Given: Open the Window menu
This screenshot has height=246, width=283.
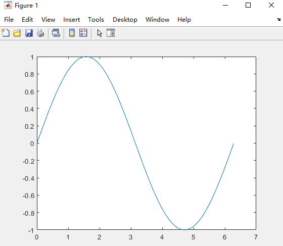Looking at the screenshot, I should click(x=157, y=20).
